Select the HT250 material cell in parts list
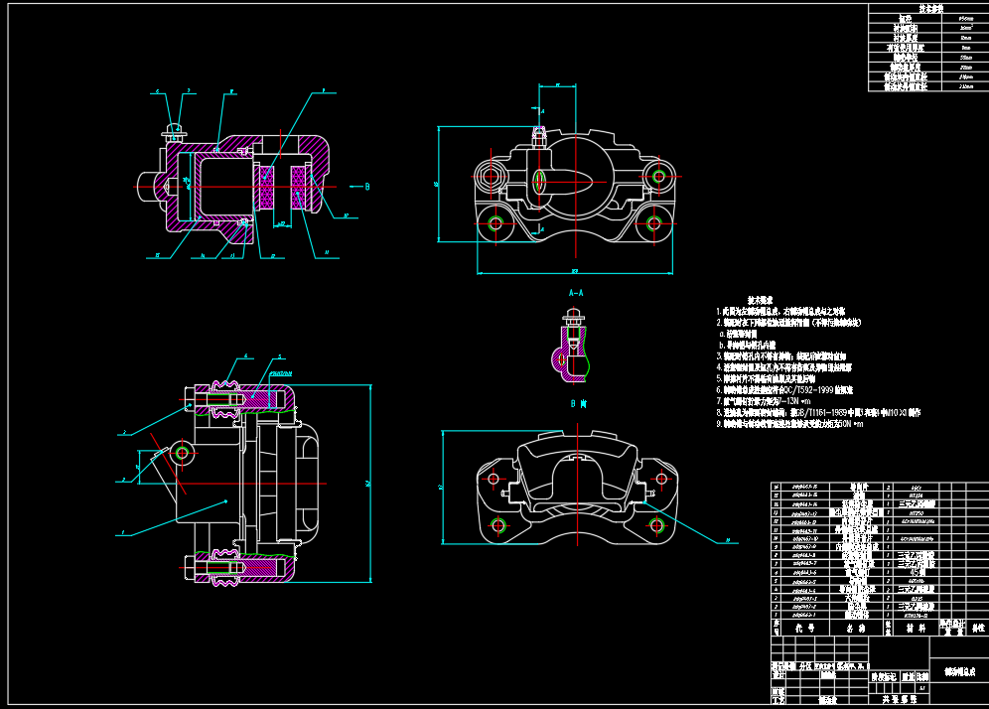 (916, 511)
